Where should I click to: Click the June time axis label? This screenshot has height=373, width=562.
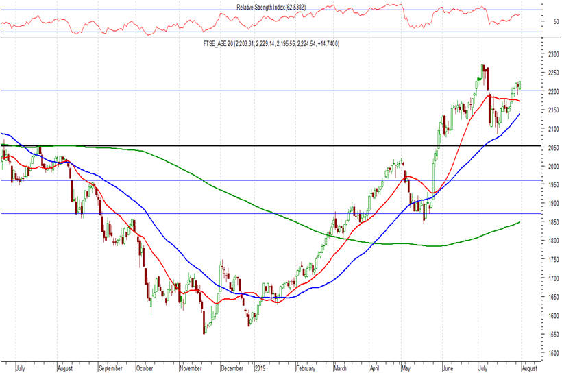(448, 368)
